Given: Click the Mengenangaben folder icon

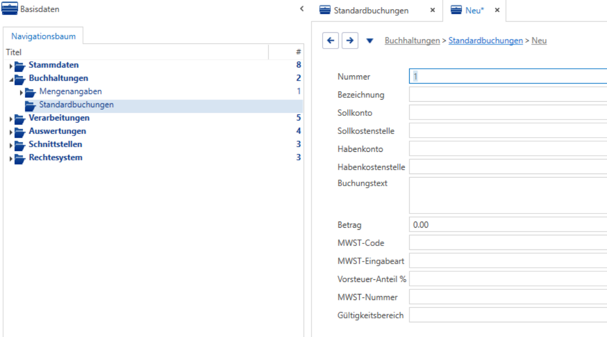Looking at the screenshot, I should 30,92.
